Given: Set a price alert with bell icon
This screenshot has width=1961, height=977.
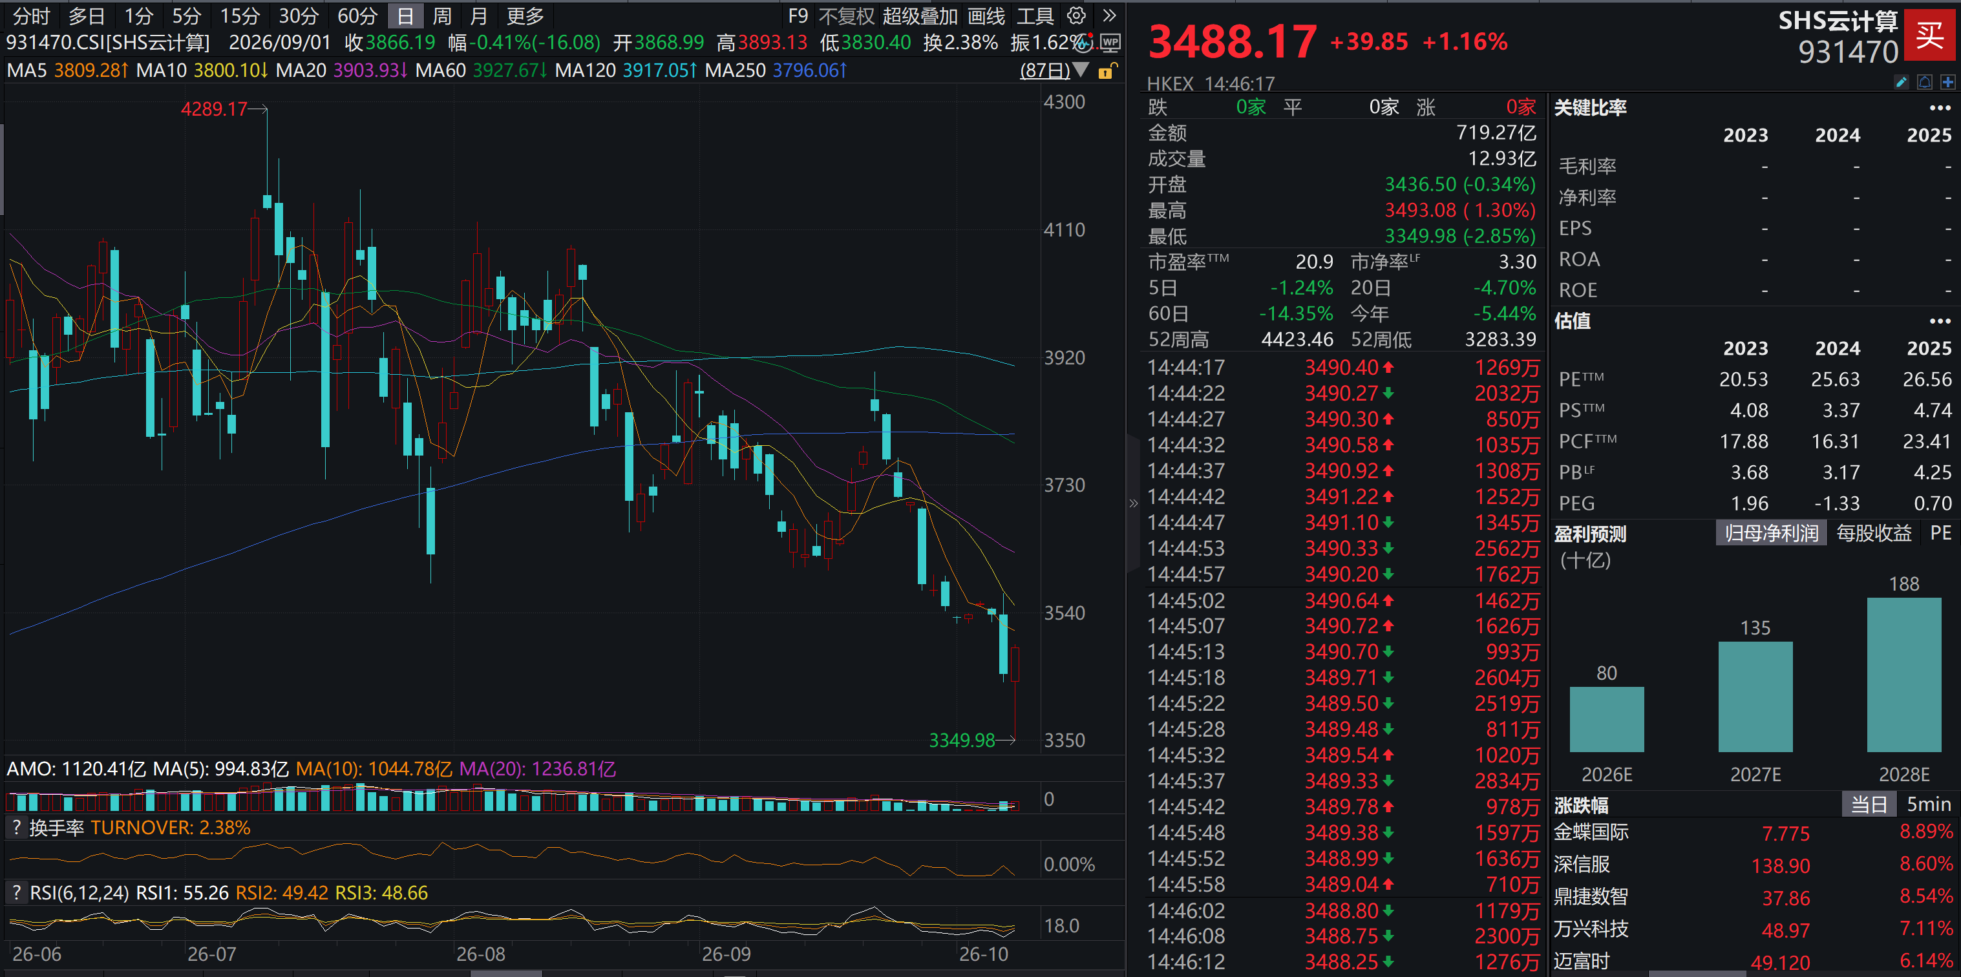Looking at the screenshot, I should click(1924, 81).
